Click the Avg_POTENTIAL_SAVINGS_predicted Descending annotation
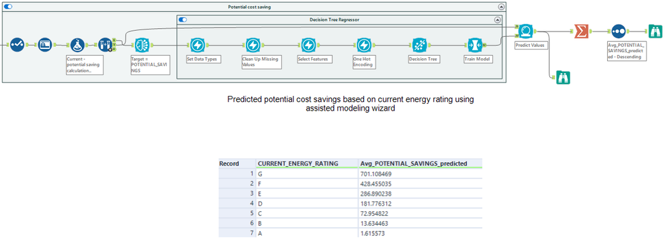The height and width of the screenshot is (244, 671). point(627,51)
